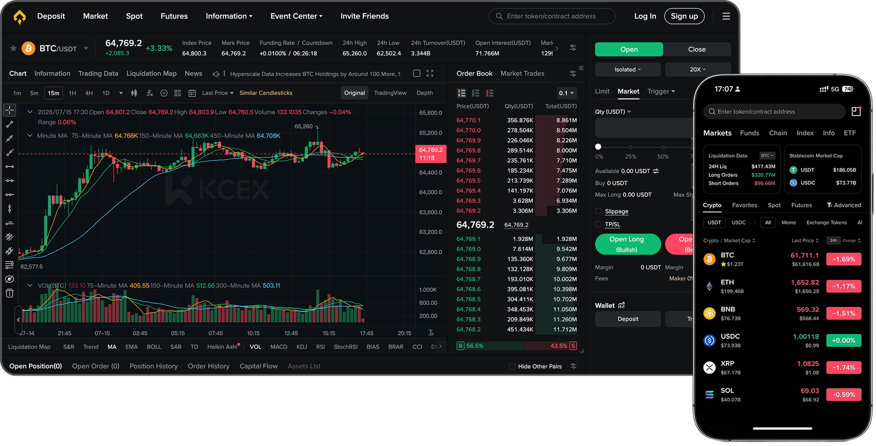
Task: Click the Open Long (Bullish) button
Action: click(627, 244)
